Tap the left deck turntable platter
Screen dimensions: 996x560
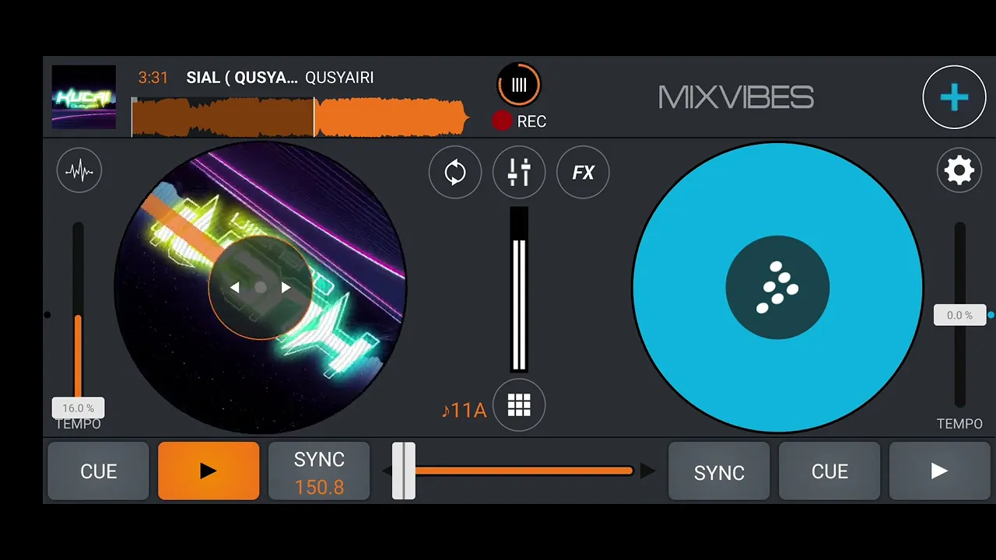[261, 288]
